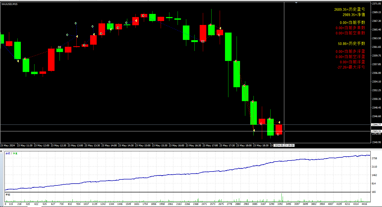Close the strategy tester panel with the x
Image resolution: width=382 pixels, height=207 pixels.
point(1,151)
